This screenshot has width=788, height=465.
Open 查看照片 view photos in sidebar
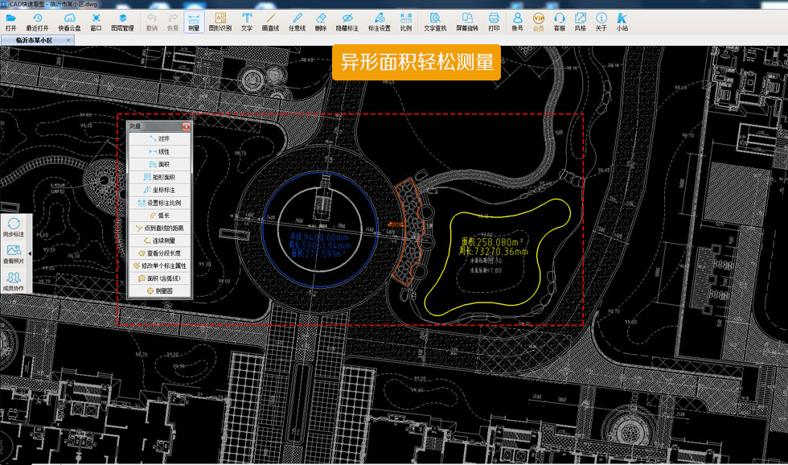[x=14, y=255]
